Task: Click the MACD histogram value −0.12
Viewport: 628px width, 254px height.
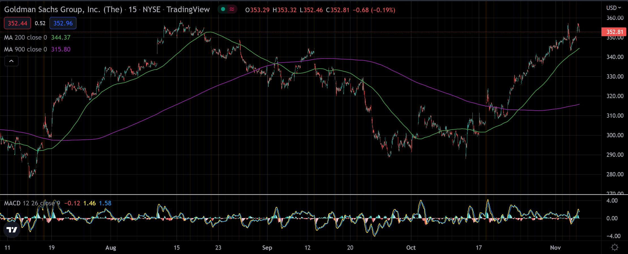Action: point(72,203)
